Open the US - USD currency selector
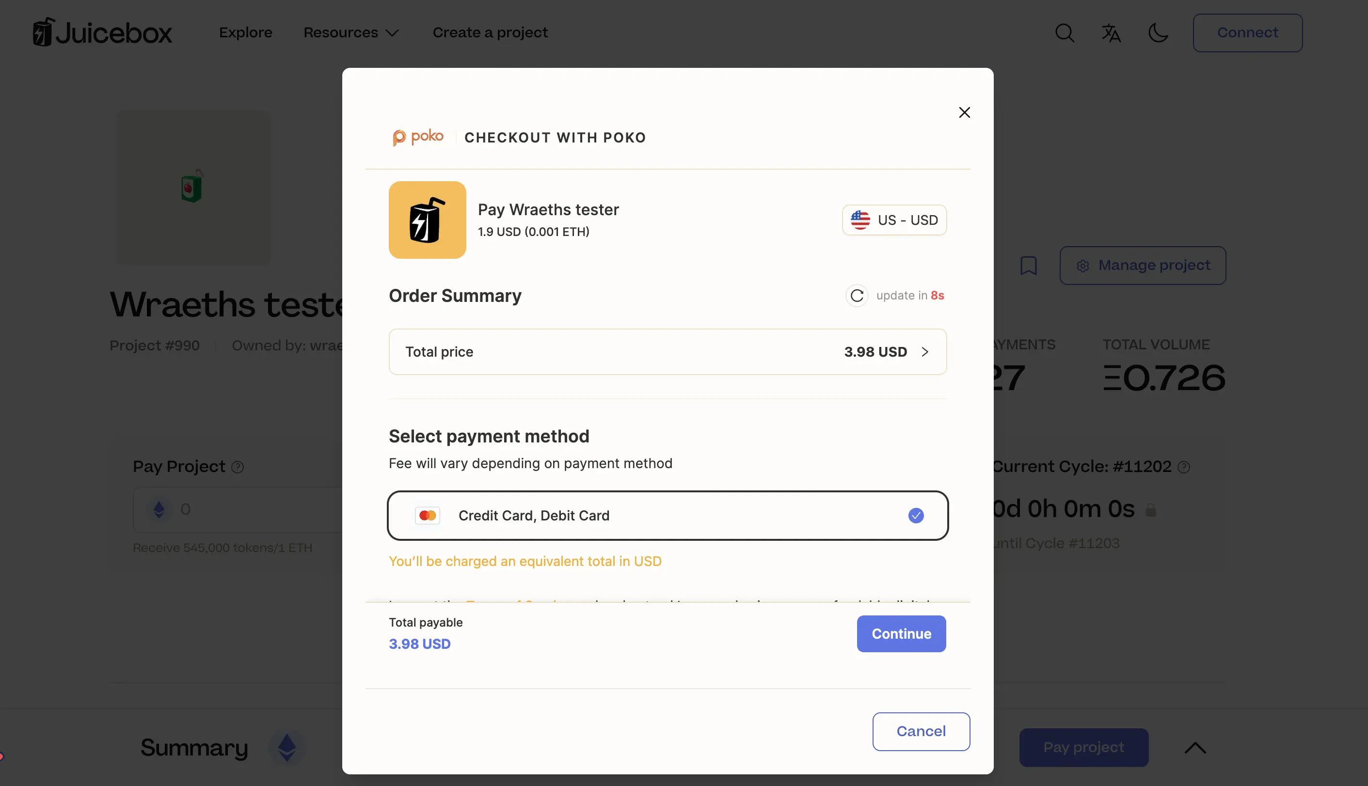The image size is (1368, 786). tap(893, 220)
